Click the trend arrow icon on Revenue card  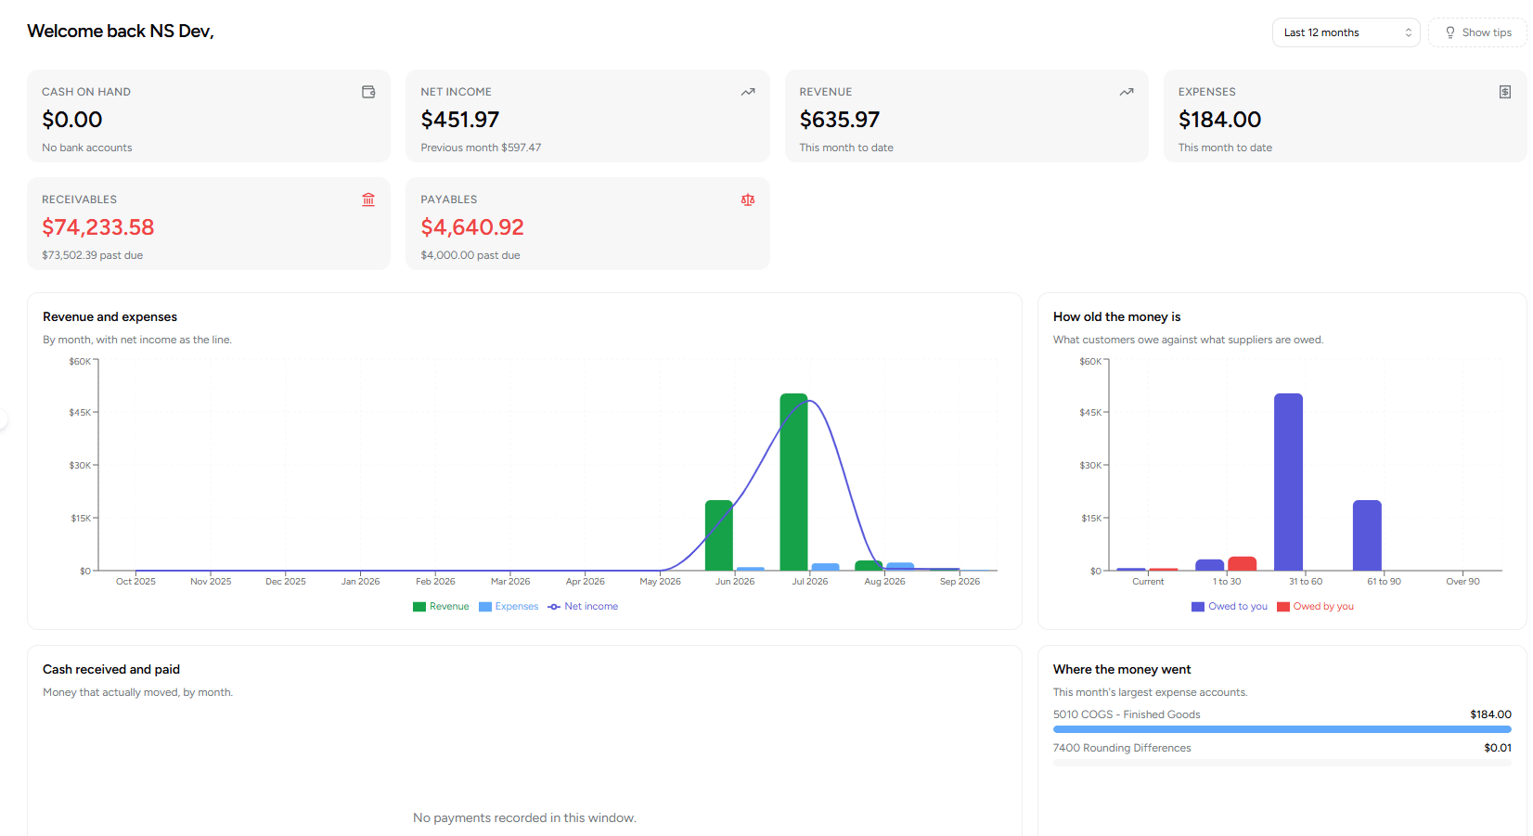click(1127, 92)
